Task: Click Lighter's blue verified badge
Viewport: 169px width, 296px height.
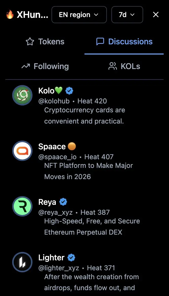Action: coord(71,258)
